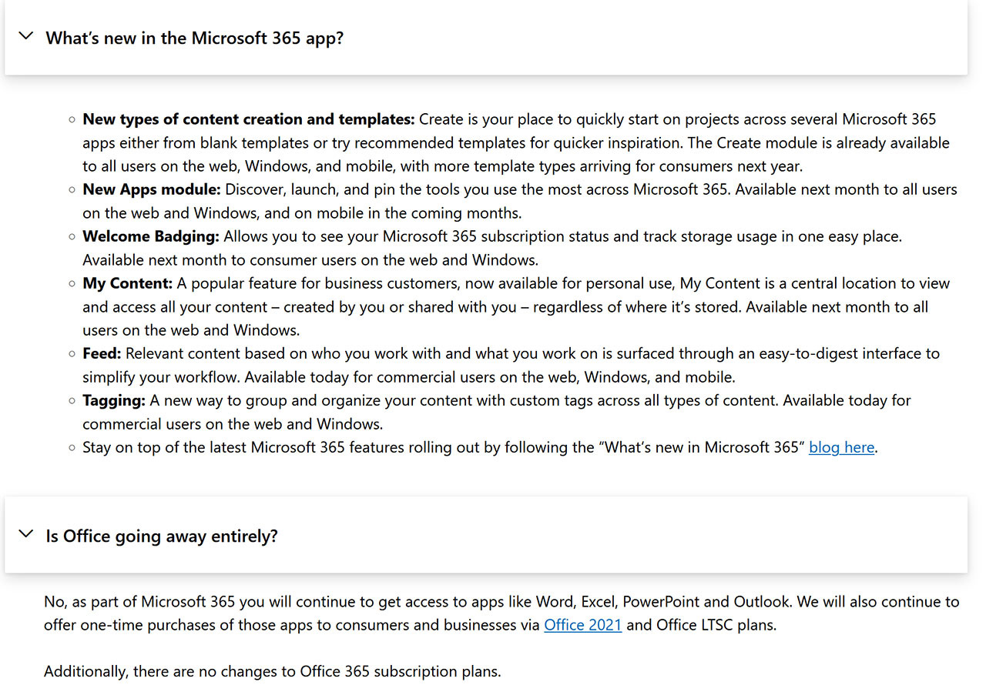
Task: Click the bullet marker before "Tagging:"
Action: (x=72, y=401)
